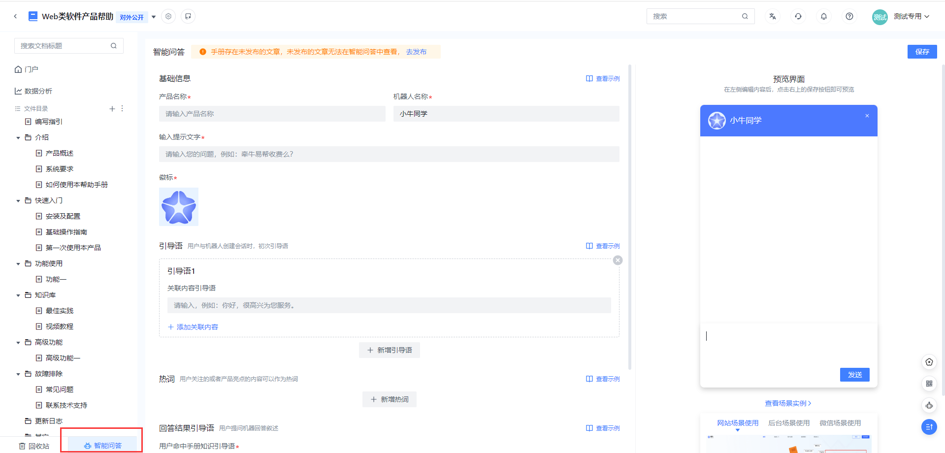The height and width of the screenshot is (453, 945).
Task: Collapse the 快速入门 folder
Action: click(18, 201)
